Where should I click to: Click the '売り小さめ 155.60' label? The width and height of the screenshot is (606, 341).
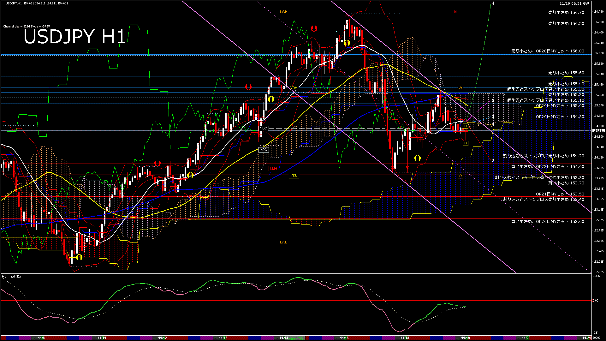click(x=566, y=73)
